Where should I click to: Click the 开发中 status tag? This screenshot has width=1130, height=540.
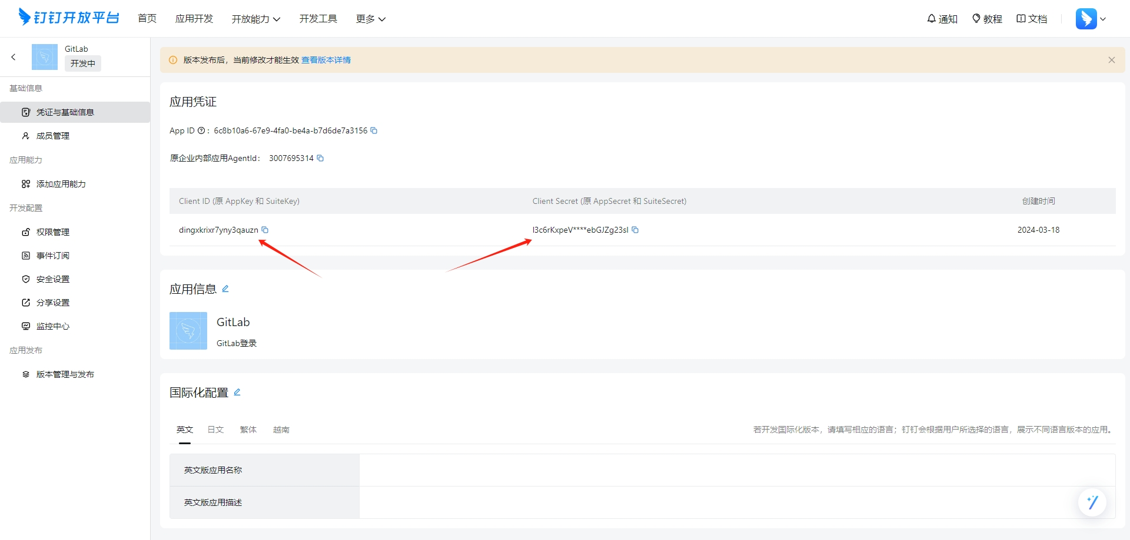click(83, 63)
